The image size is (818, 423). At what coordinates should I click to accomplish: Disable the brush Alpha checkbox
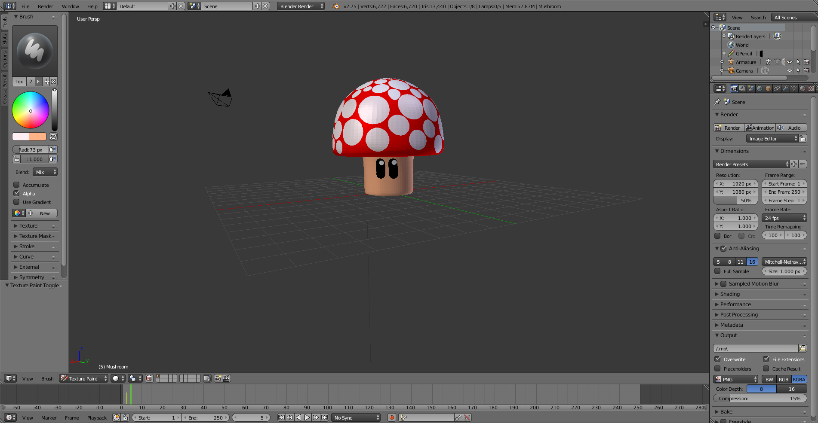[16, 193]
